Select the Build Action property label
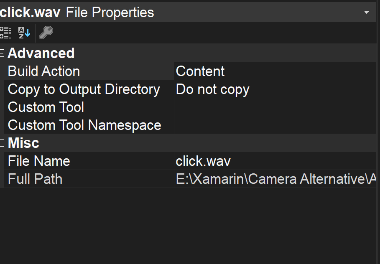This screenshot has height=264, width=380. [x=43, y=71]
